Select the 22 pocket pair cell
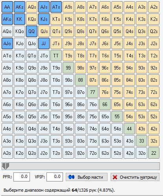This screenshot has width=163, height=196. 154,153
